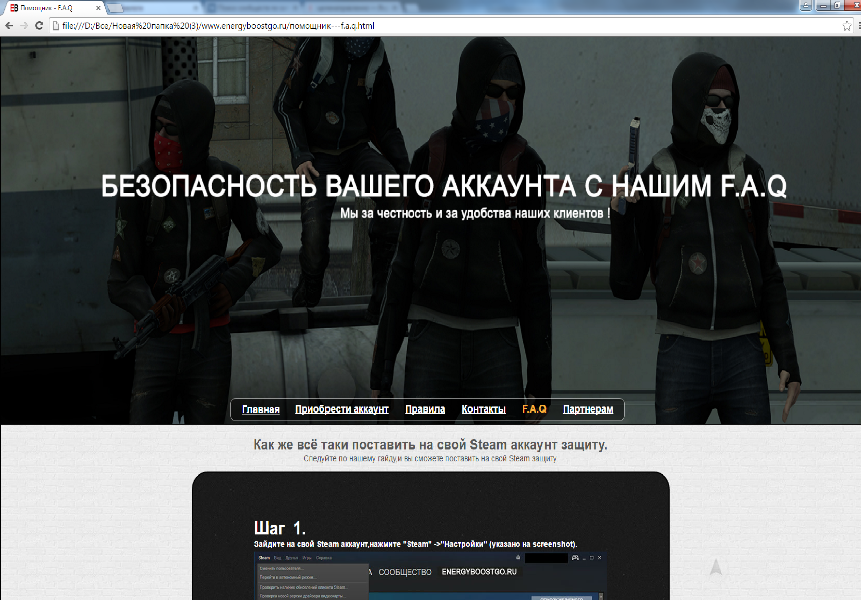
Task: Open the Правила link
Action: point(425,409)
